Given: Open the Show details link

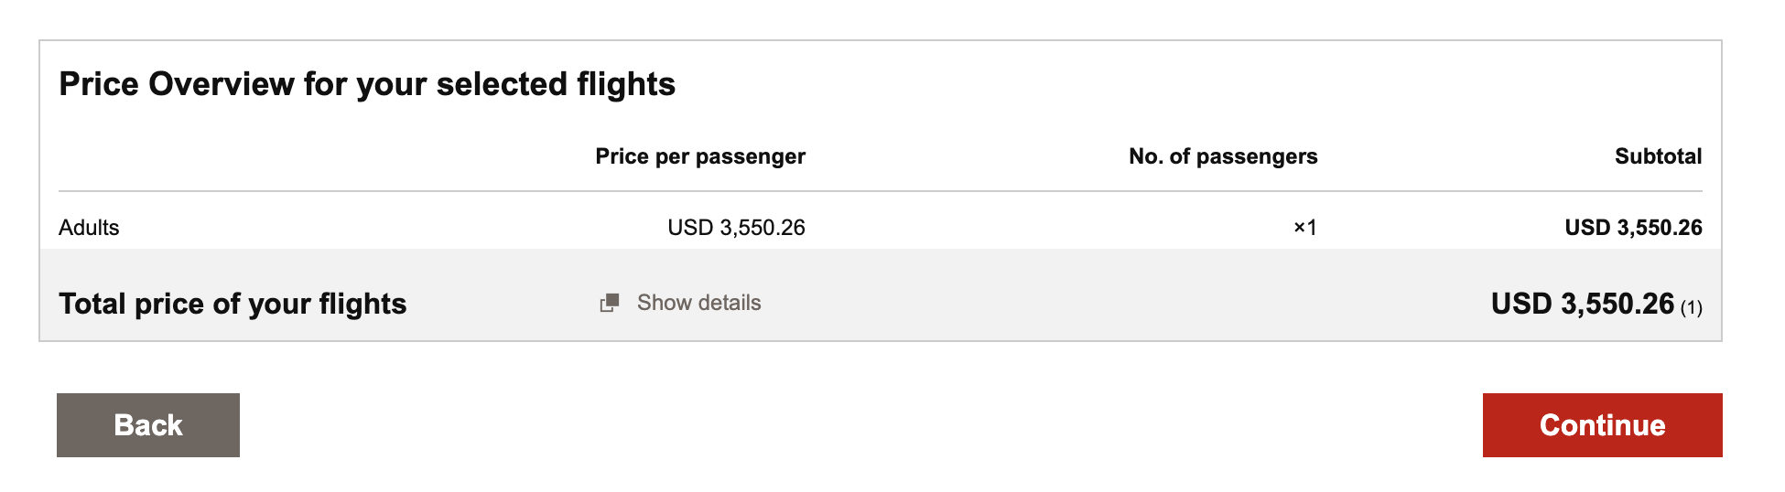Looking at the screenshot, I should [x=698, y=303].
